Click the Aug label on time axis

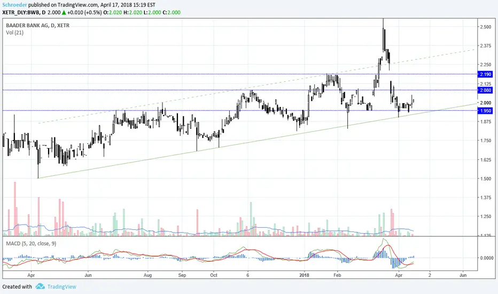tap(147, 275)
